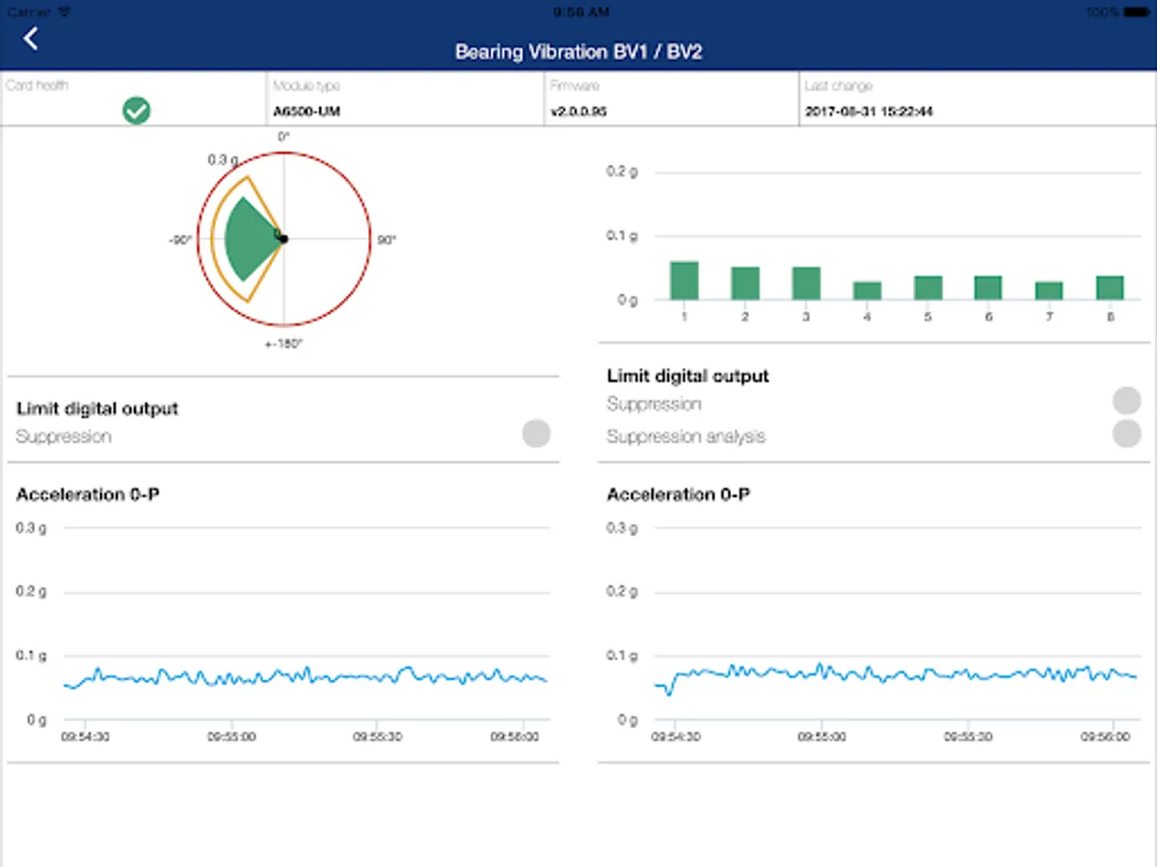Tap the Wi-Fi icon in status bar
Viewport: 1157px width, 867px height.
(64, 13)
